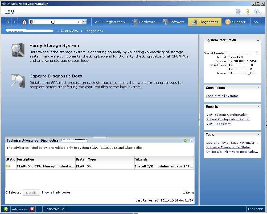The height and width of the screenshot is (214, 267).
Task: Click the 'Last Refreshed' timestamp text
Action: pos(164,200)
